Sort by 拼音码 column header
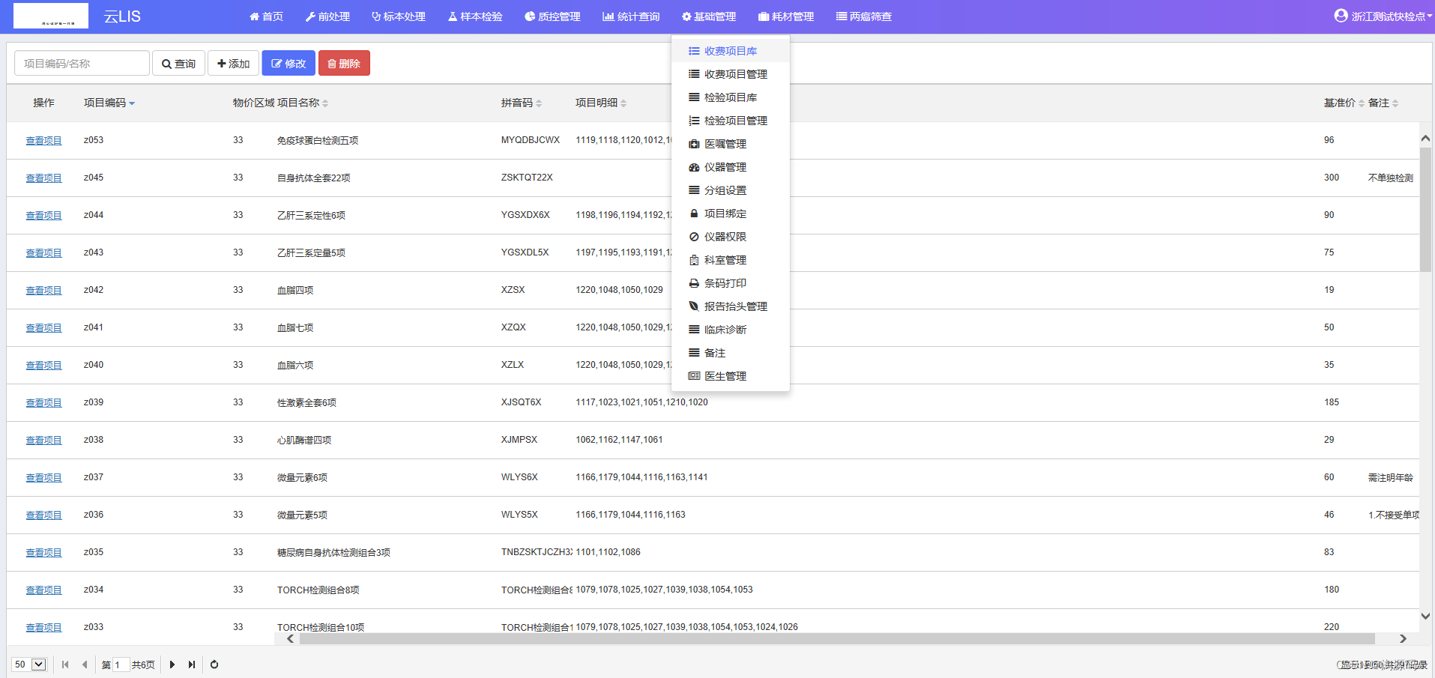 click(x=522, y=103)
